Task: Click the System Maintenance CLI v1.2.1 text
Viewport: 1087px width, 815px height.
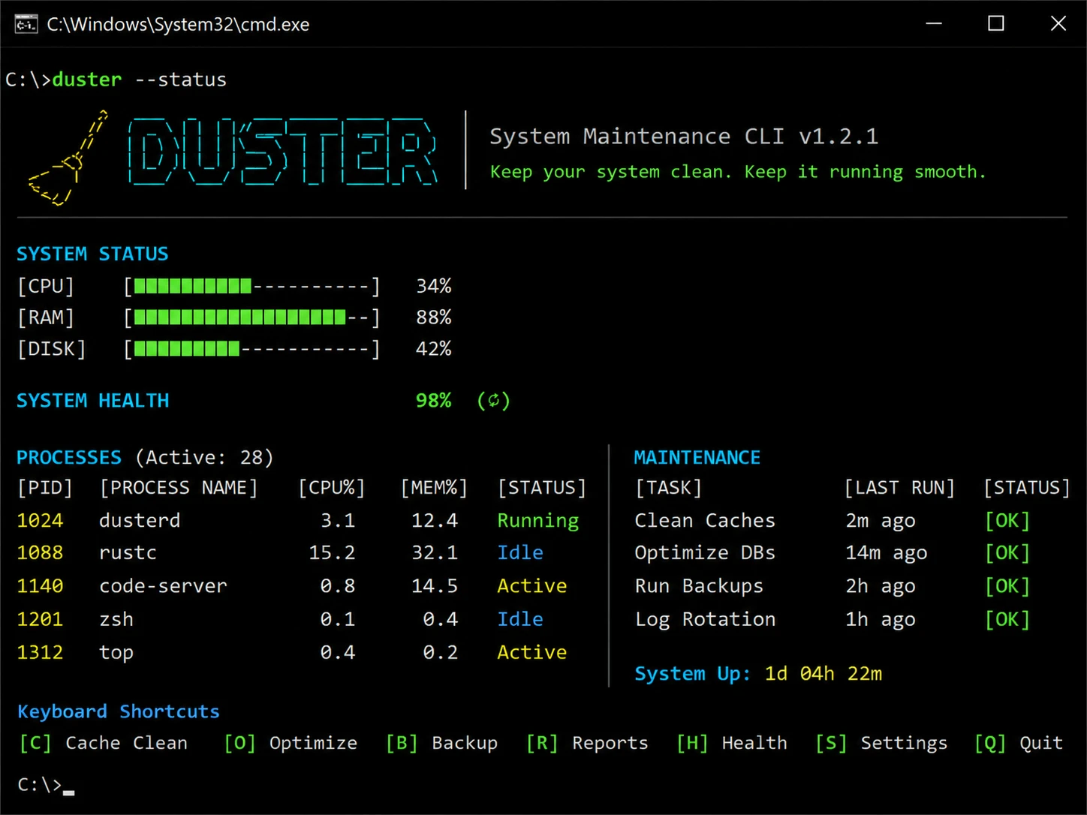Action: click(684, 136)
